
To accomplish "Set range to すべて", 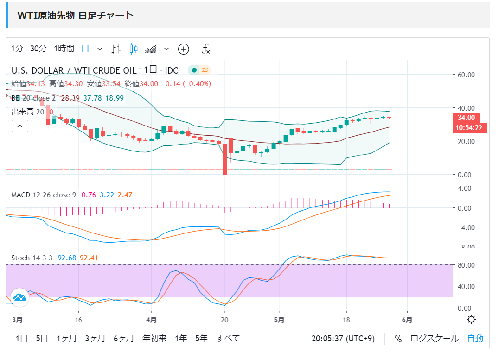I will (228, 339).
